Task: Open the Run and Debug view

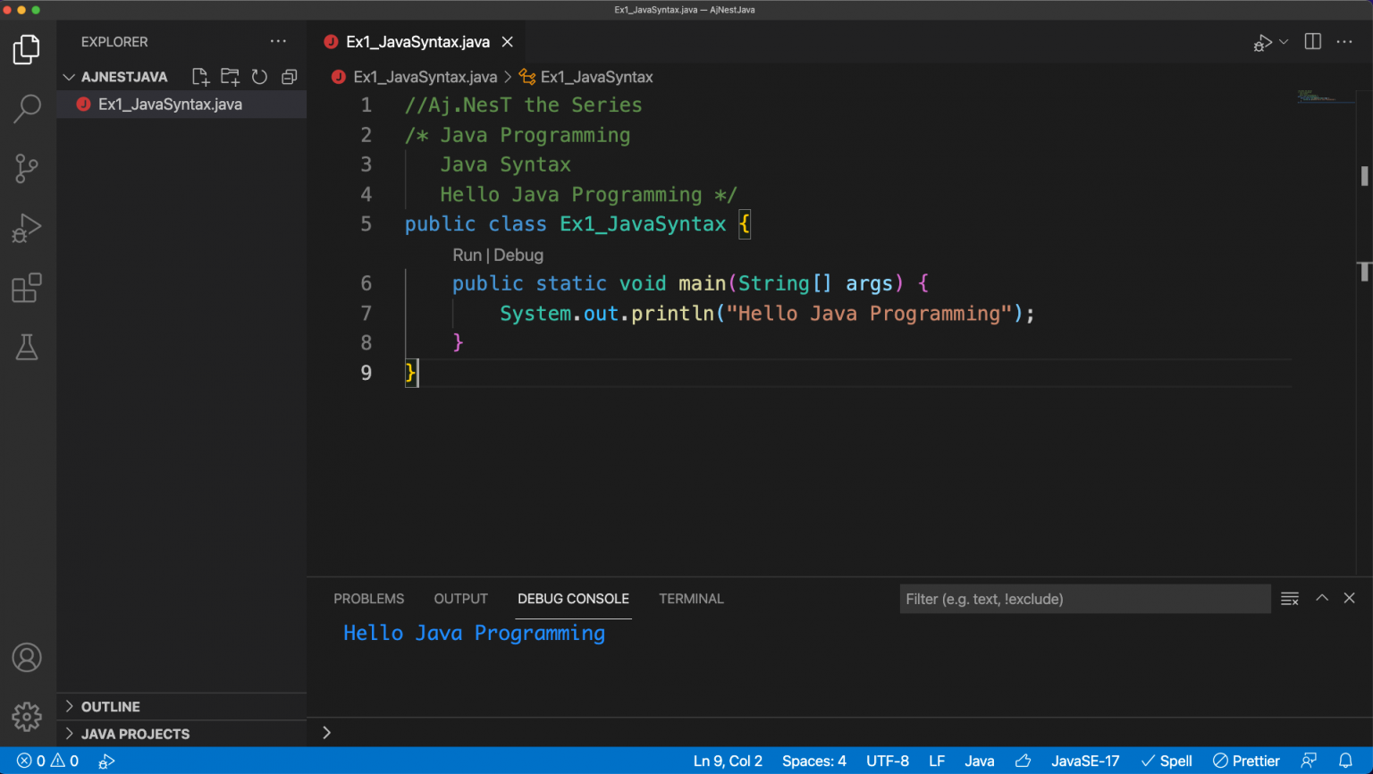Action: coord(27,228)
